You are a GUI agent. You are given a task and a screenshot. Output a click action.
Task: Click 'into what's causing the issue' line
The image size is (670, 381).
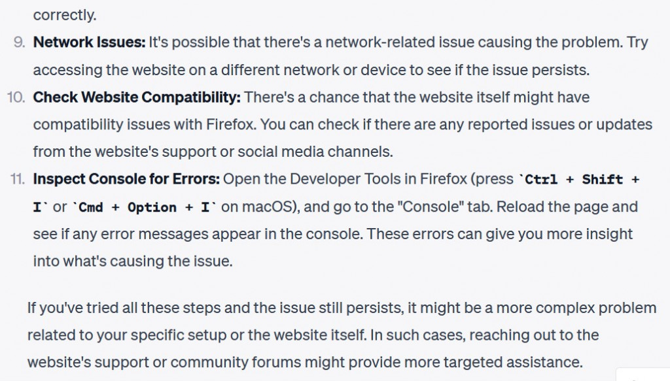(133, 261)
